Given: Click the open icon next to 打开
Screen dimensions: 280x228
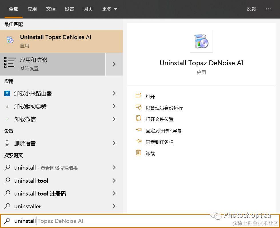Looking at the screenshot, I should click(138, 96).
